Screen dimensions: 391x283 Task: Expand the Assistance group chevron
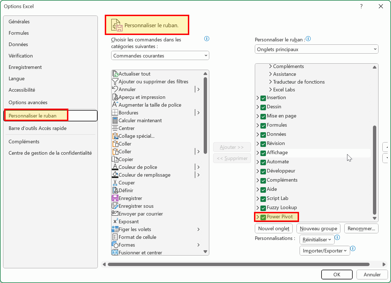270,74
